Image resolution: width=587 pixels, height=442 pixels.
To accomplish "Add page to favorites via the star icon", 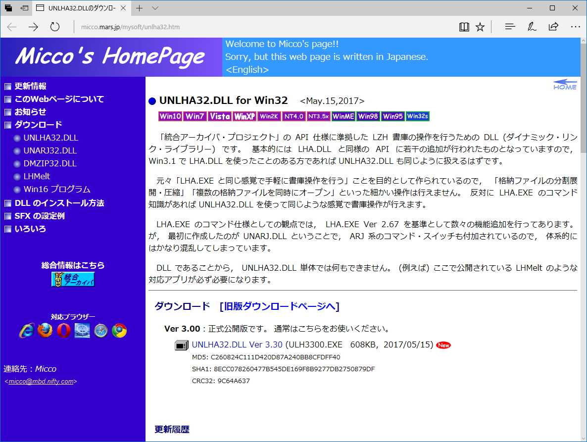I will (x=480, y=26).
